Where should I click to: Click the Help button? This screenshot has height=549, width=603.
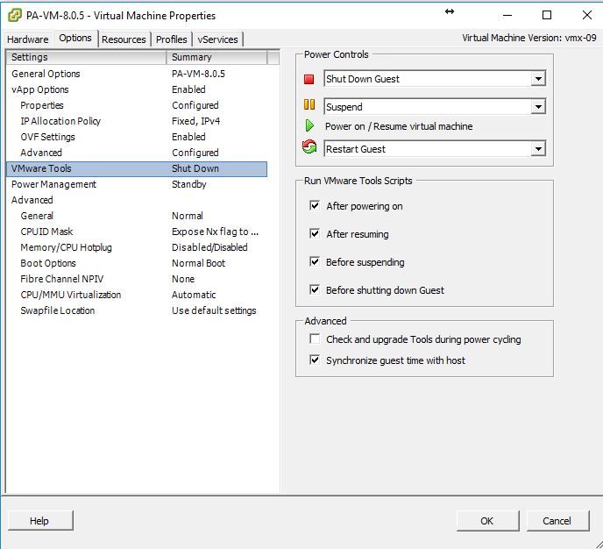[x=40, y=521]
